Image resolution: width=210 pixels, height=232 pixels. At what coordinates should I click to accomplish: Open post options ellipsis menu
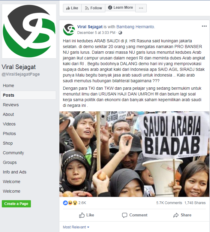point(204,26)
